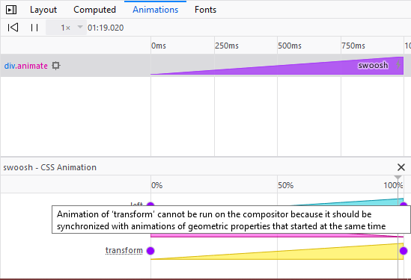Viewport: 411px width, 280px height.
Task: Click the inspect node icon beside div.animate
Action: tap(56, 66)
